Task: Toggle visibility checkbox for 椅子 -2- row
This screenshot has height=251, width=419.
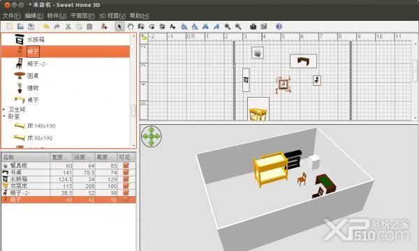Action: (x=126, y=192)
